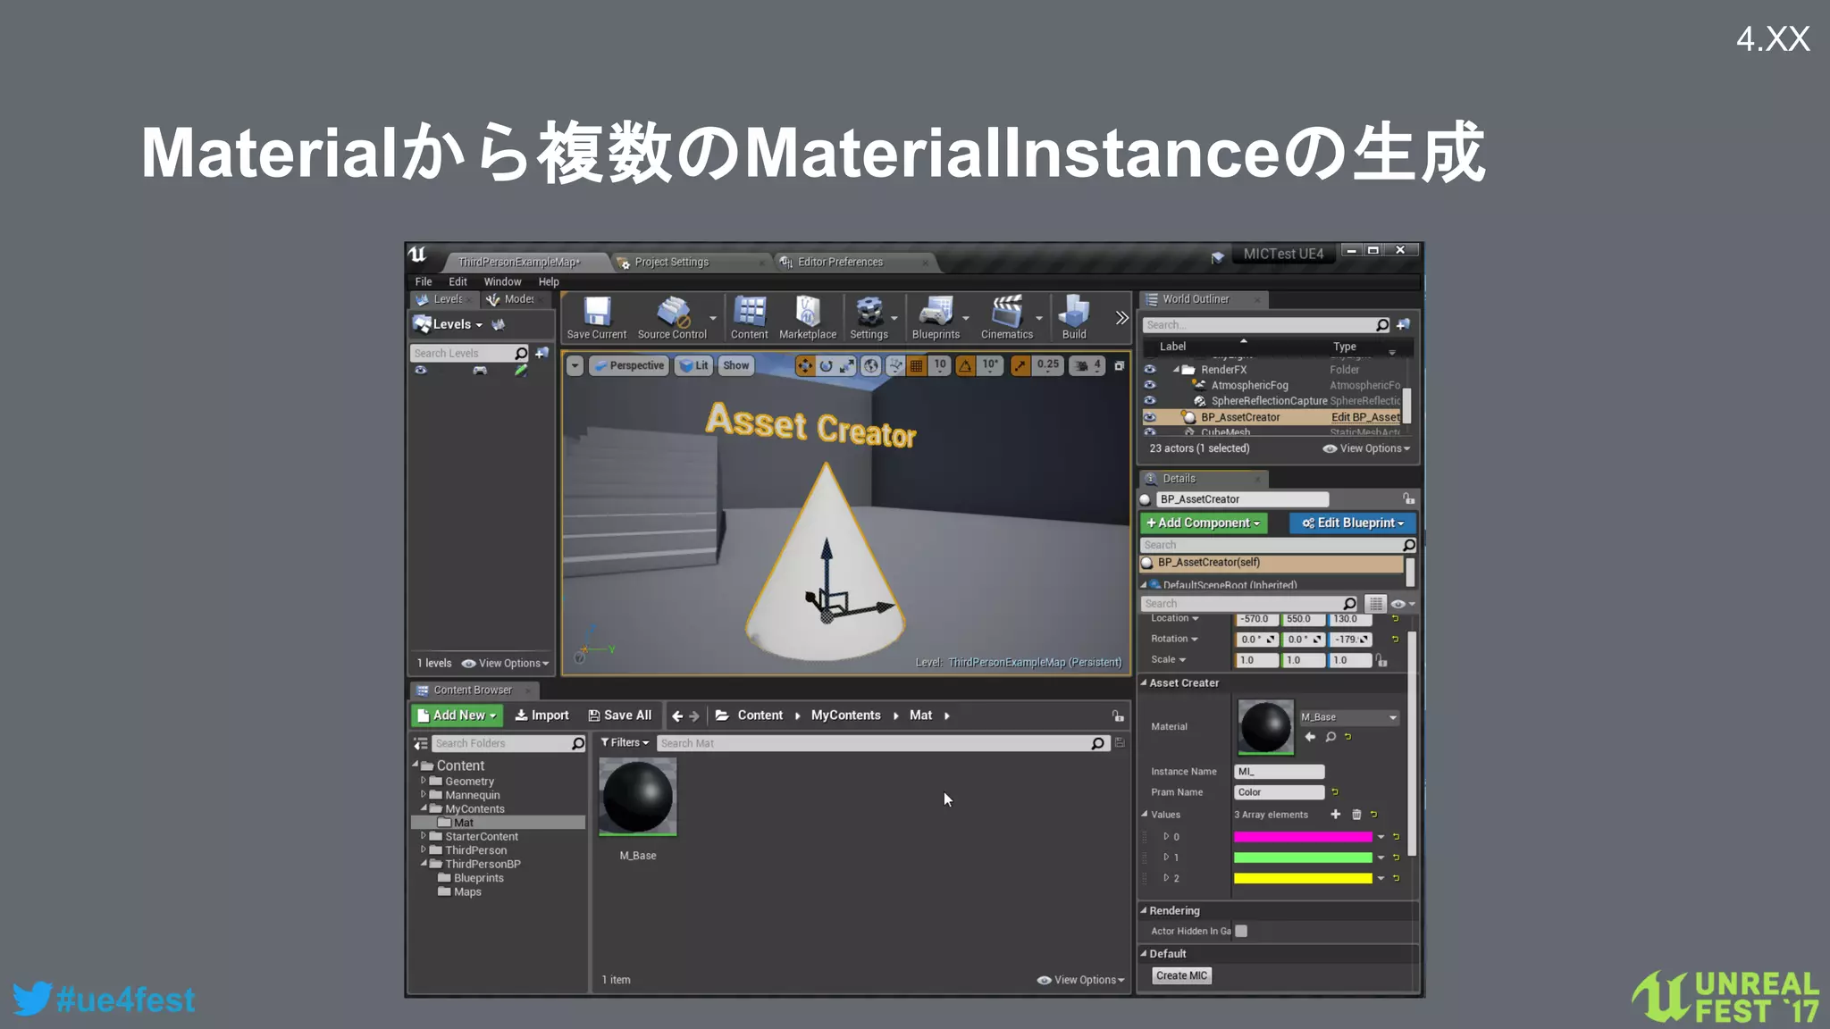
Task: Click green color swatch of element 1
Action: tap(1303, 857)
